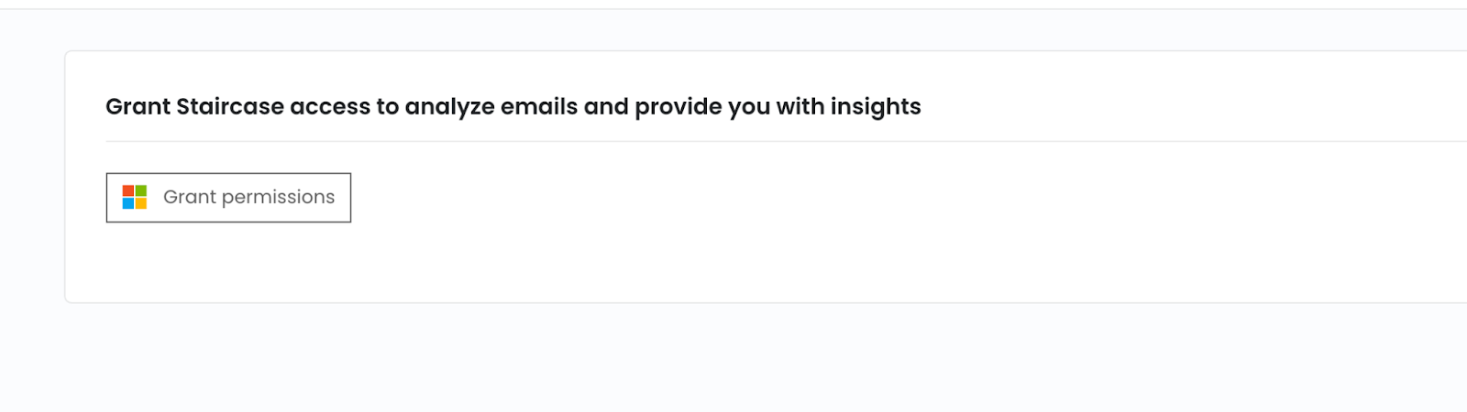The height and width of the screenshot is (412, 1467).
Task: Click the blue square of Microsoft logo
Action: [128, 203]
